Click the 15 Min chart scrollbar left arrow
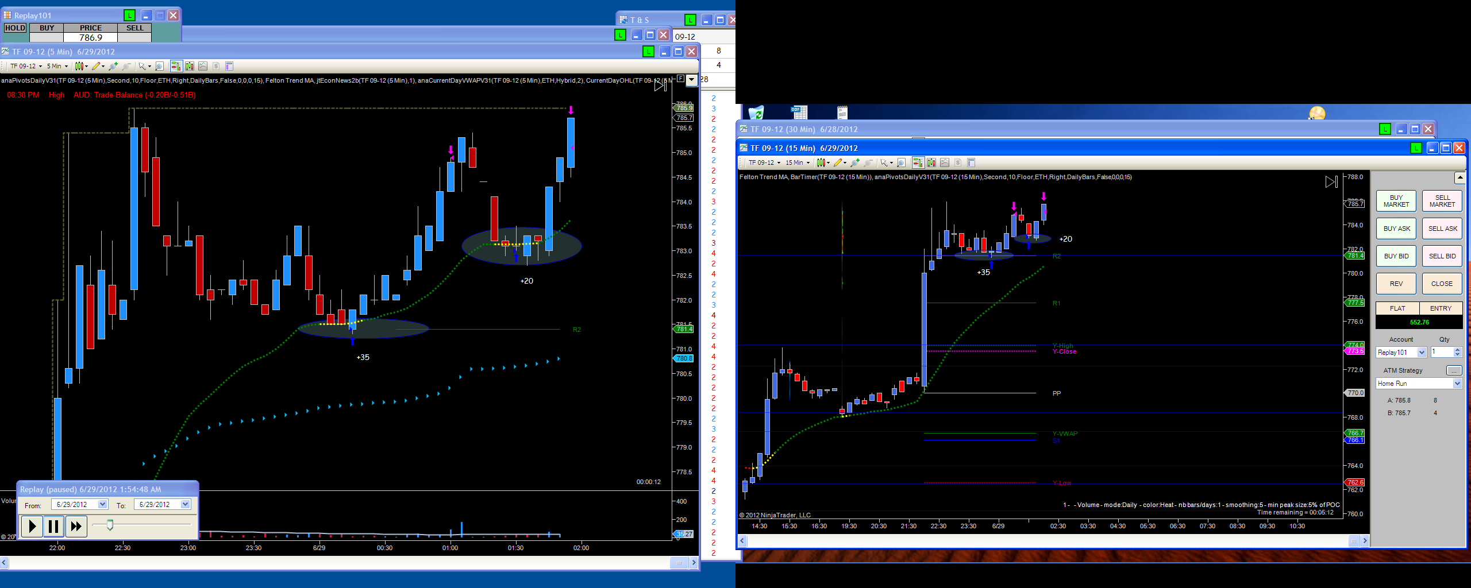1471x588 pixels. [742, 541]
